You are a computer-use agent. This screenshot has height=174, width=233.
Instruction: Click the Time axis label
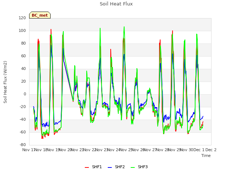206,156
